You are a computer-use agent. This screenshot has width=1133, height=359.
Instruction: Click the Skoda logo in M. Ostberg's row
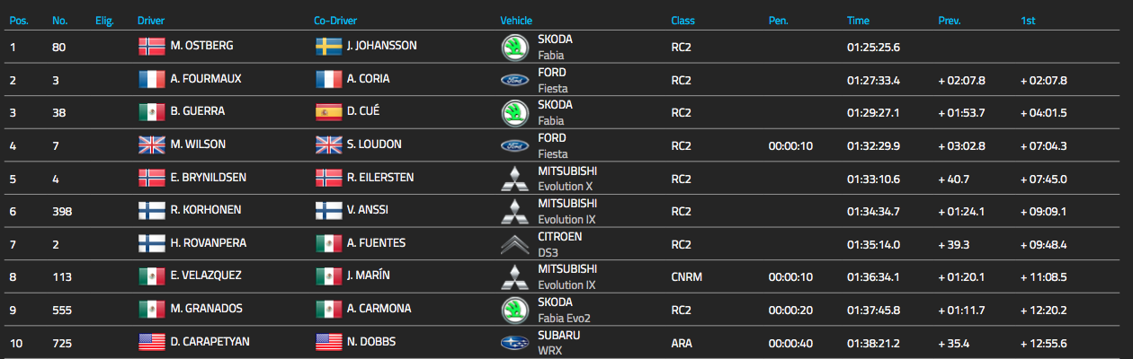(514, 48)
